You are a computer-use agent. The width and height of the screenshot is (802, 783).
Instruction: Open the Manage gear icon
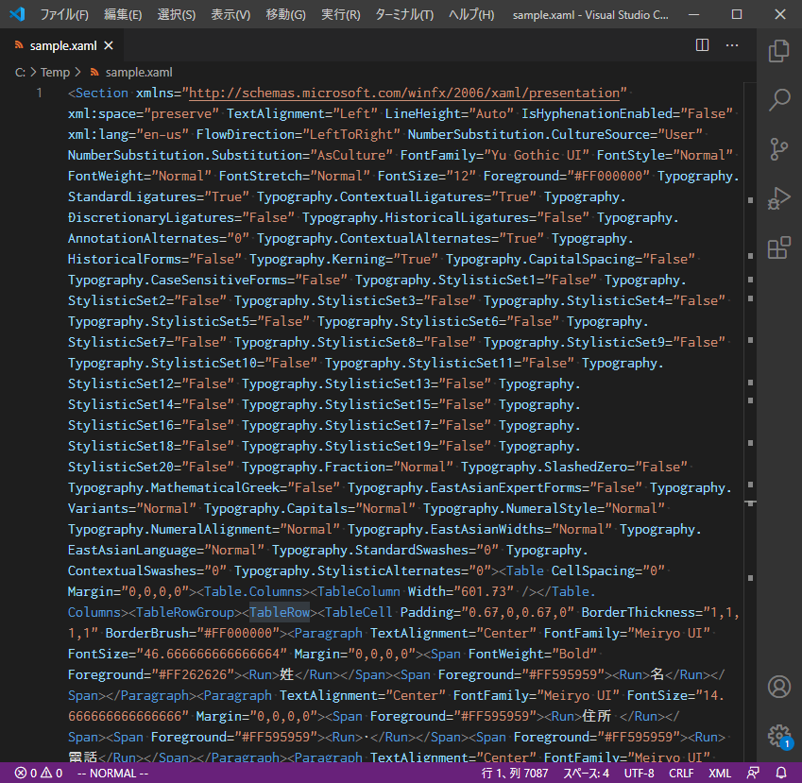pyautogui.click(x=779, y=736)
